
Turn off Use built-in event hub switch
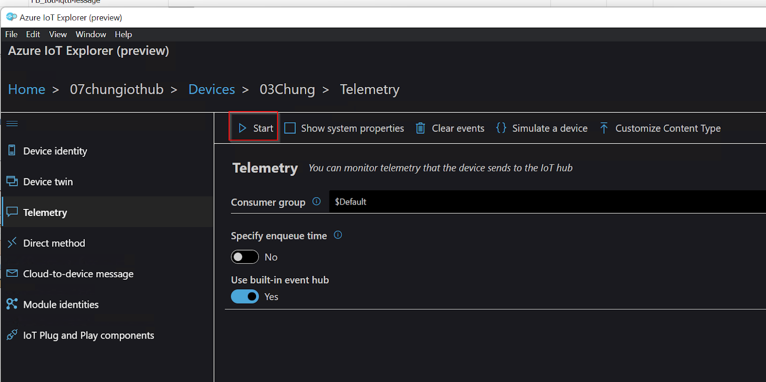pos(245,296)
